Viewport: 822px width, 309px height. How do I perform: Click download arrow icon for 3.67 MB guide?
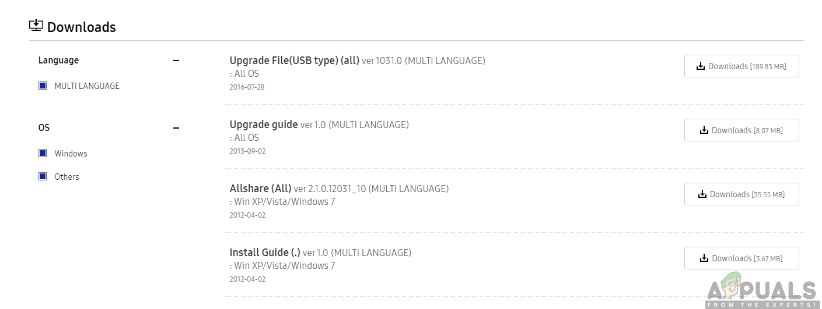click(x=704, y=258)
